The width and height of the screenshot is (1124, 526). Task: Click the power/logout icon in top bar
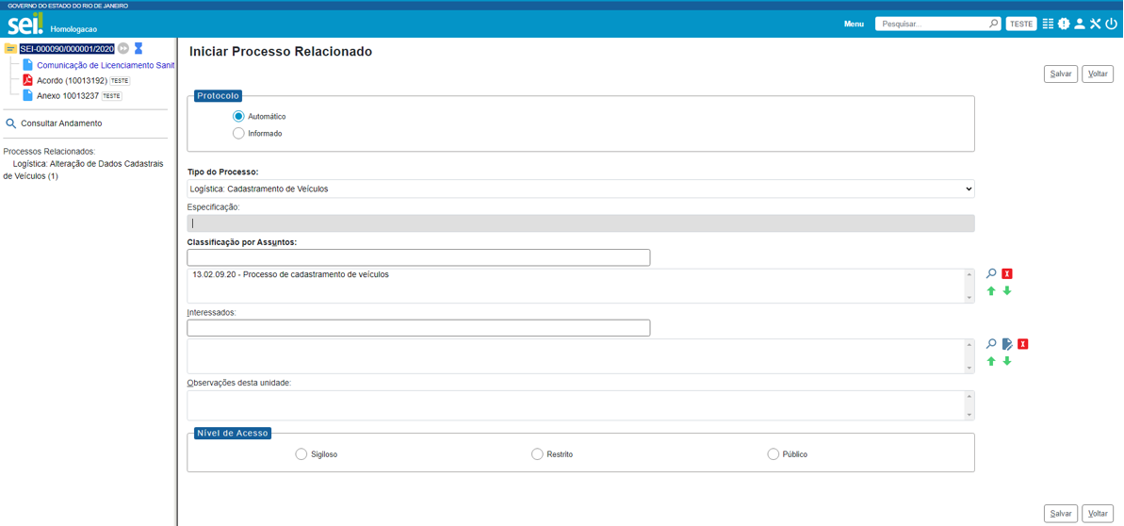click(1112, 24)
